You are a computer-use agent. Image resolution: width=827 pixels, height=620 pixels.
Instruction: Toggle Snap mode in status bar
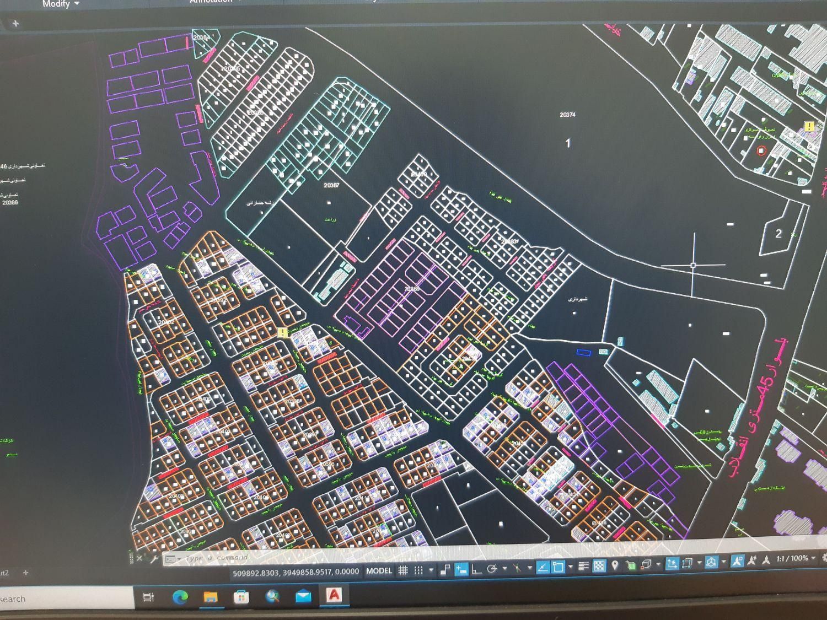click(418, 570)
